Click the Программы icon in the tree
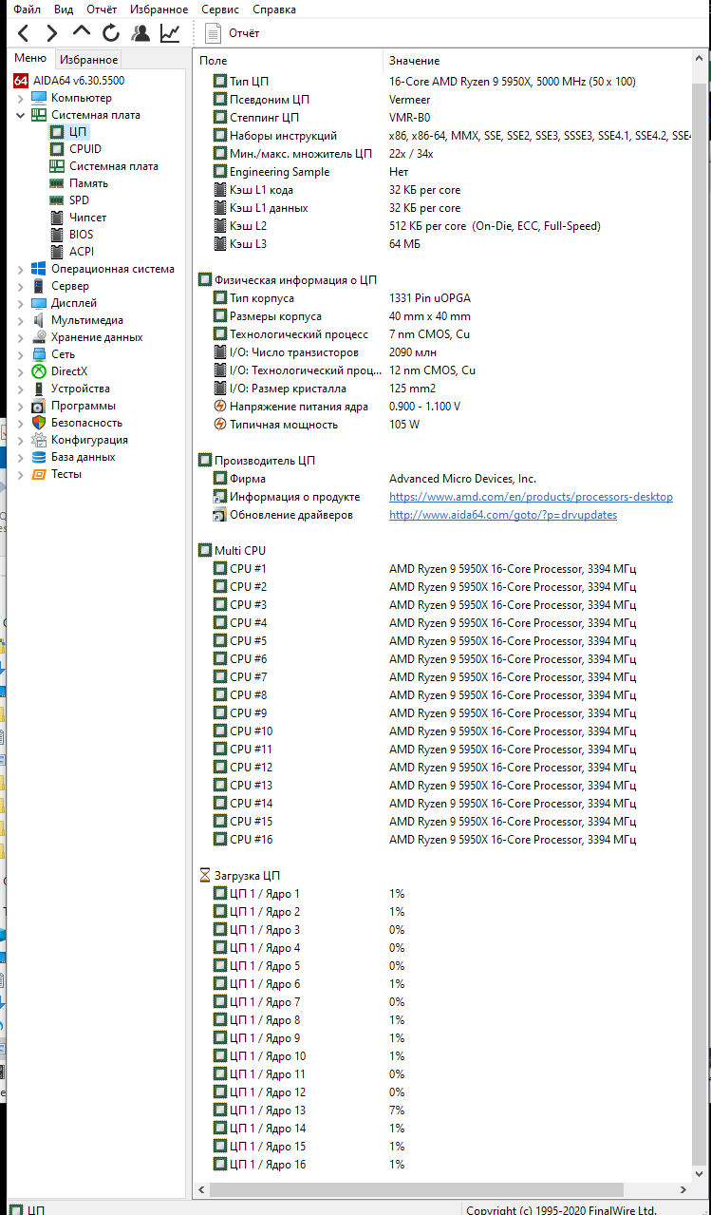This screenshot has width=711, height=1215. (39, 406)
